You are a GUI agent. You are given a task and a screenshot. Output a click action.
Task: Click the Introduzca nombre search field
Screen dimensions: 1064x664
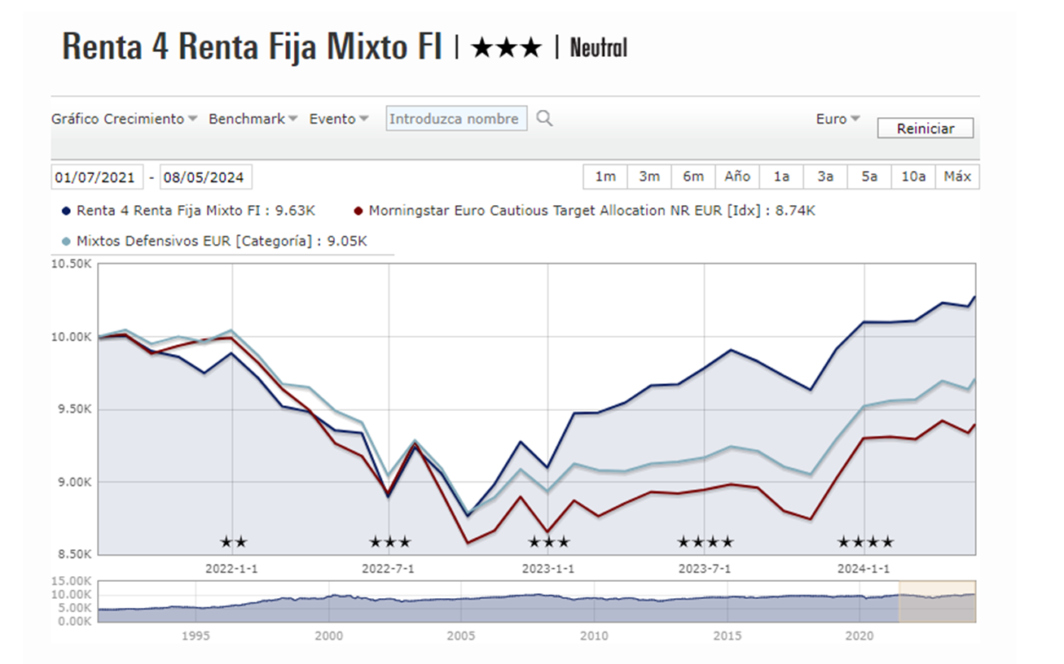pyautogui.click(x=456, y=119)
